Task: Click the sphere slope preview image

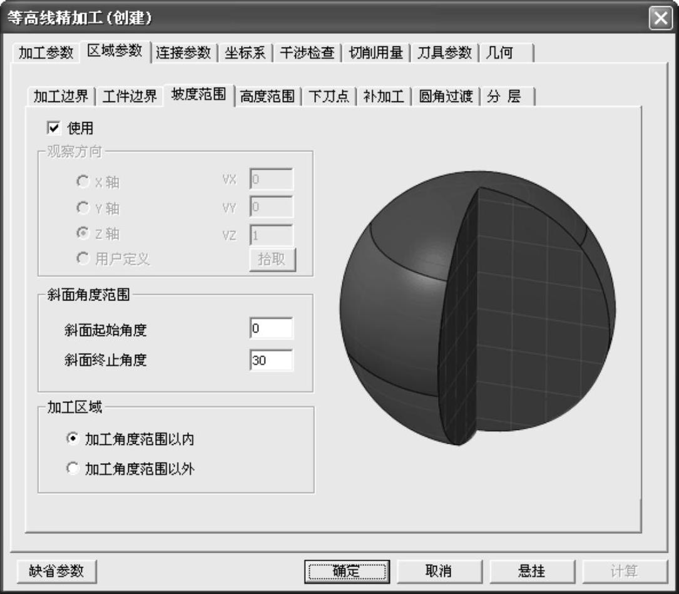Action: (x=477, y=308)
